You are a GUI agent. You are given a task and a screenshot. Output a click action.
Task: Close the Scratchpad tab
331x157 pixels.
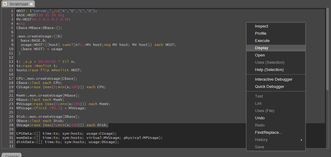pos(31,4)
